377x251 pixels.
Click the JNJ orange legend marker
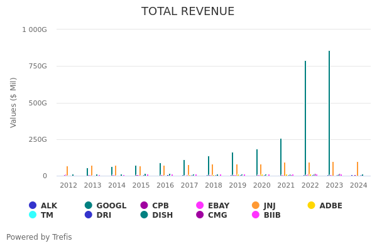tap(255, 205)
